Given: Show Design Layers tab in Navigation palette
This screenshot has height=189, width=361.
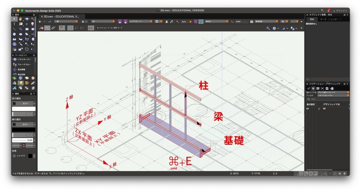Looking at the screenshot, I should click(x=313, y=88).
